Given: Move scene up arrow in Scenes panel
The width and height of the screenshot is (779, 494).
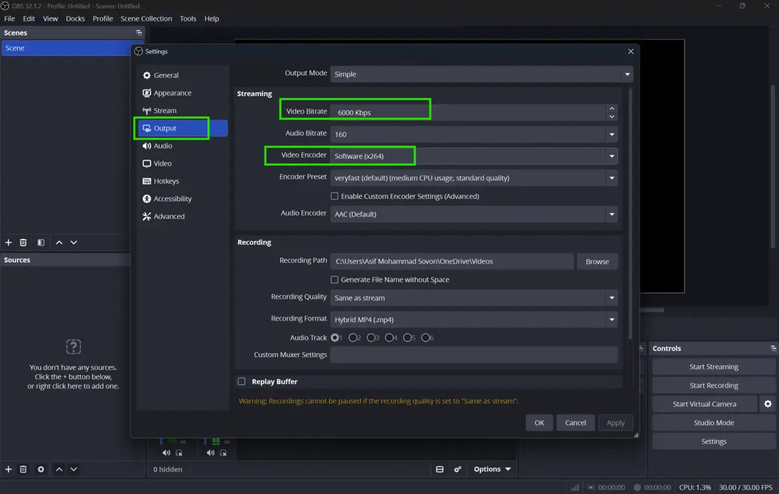Looking at the screenshot, I should coord(59,242).
